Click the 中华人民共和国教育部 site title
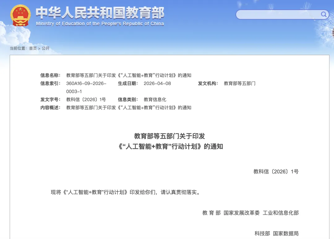Screen dimensions: 334x239 click(100, 13)
